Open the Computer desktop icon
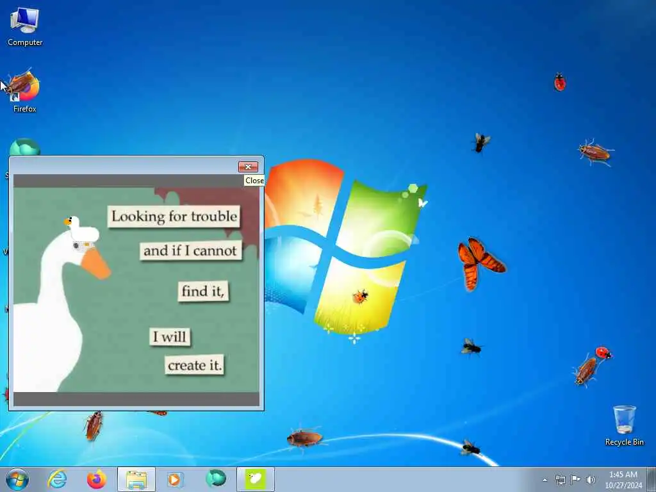The image size is (656, 492). click(x=25, y=27)
